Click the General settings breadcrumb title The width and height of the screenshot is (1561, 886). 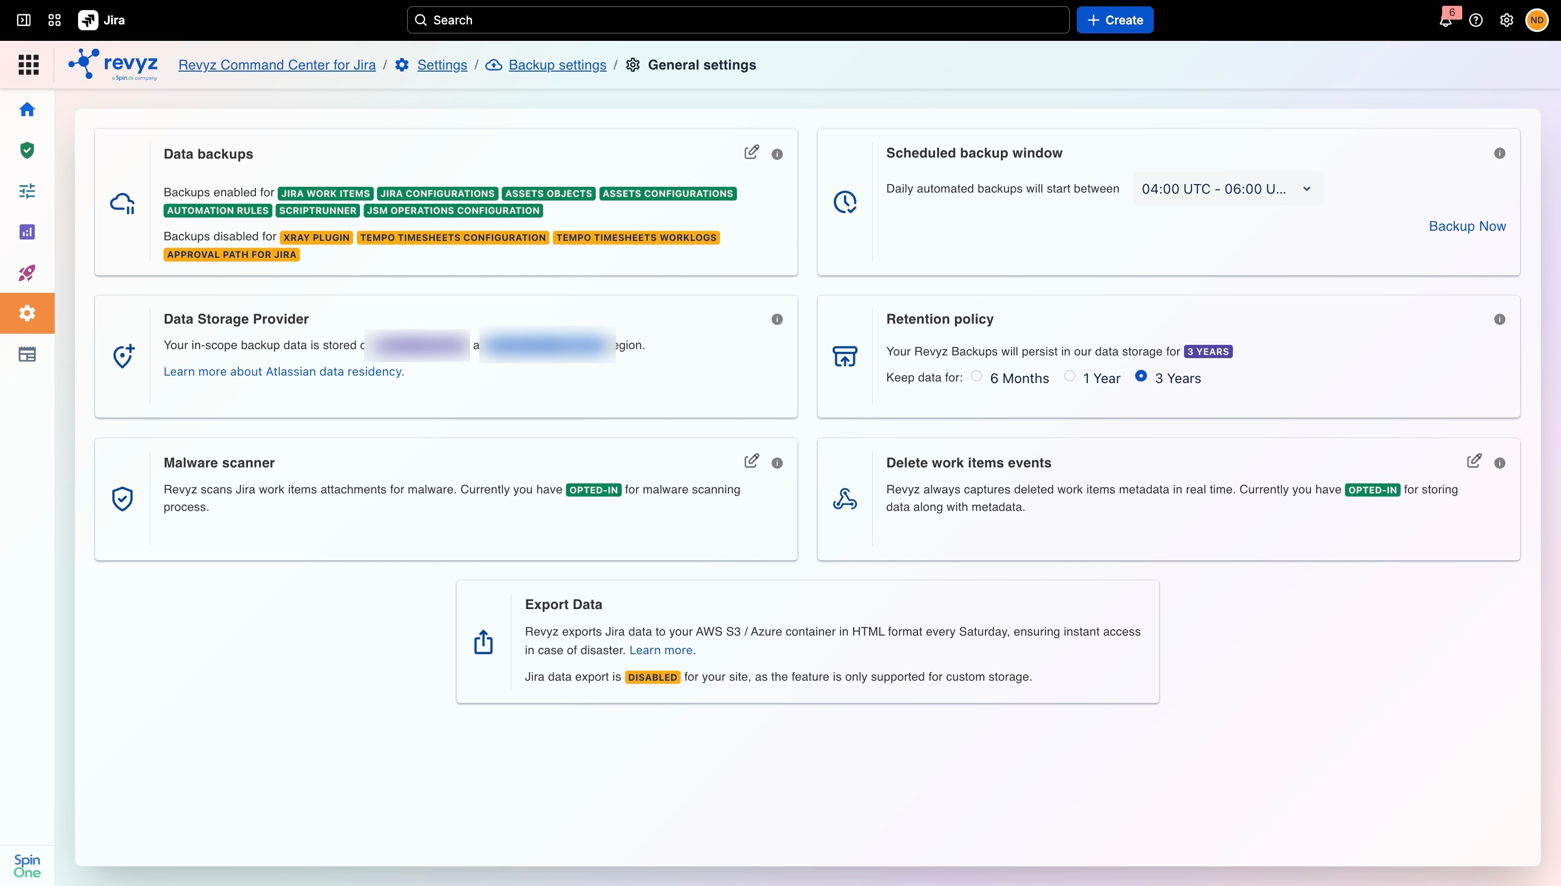click(702, 65)
